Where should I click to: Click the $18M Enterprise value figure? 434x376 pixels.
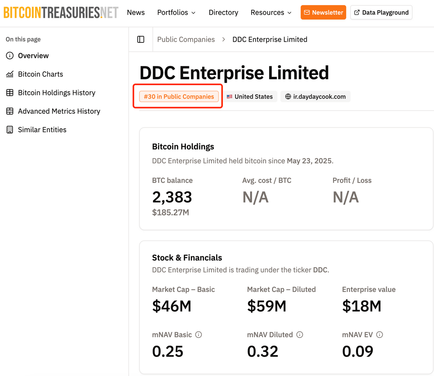point(362,306)
